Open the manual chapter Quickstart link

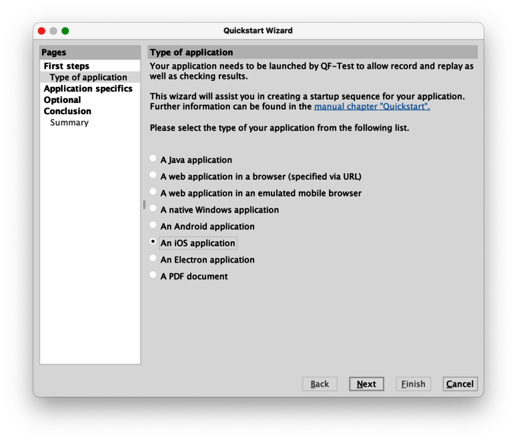(372, 107)
